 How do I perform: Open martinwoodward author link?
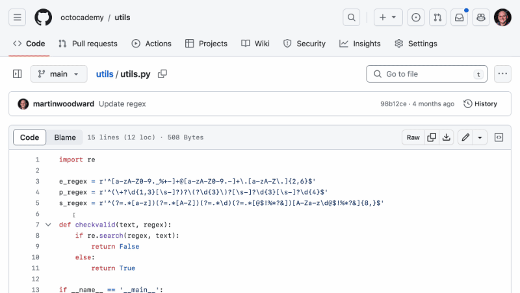tap(64, 104)
